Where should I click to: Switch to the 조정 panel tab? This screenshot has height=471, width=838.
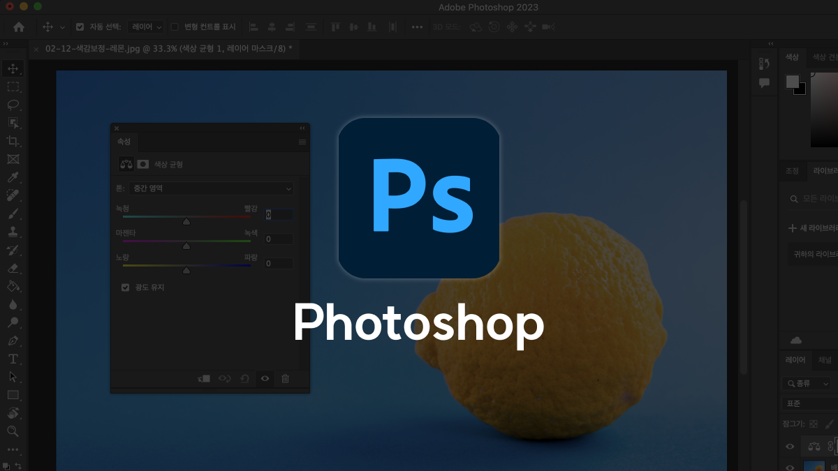(x=792, y=170)
